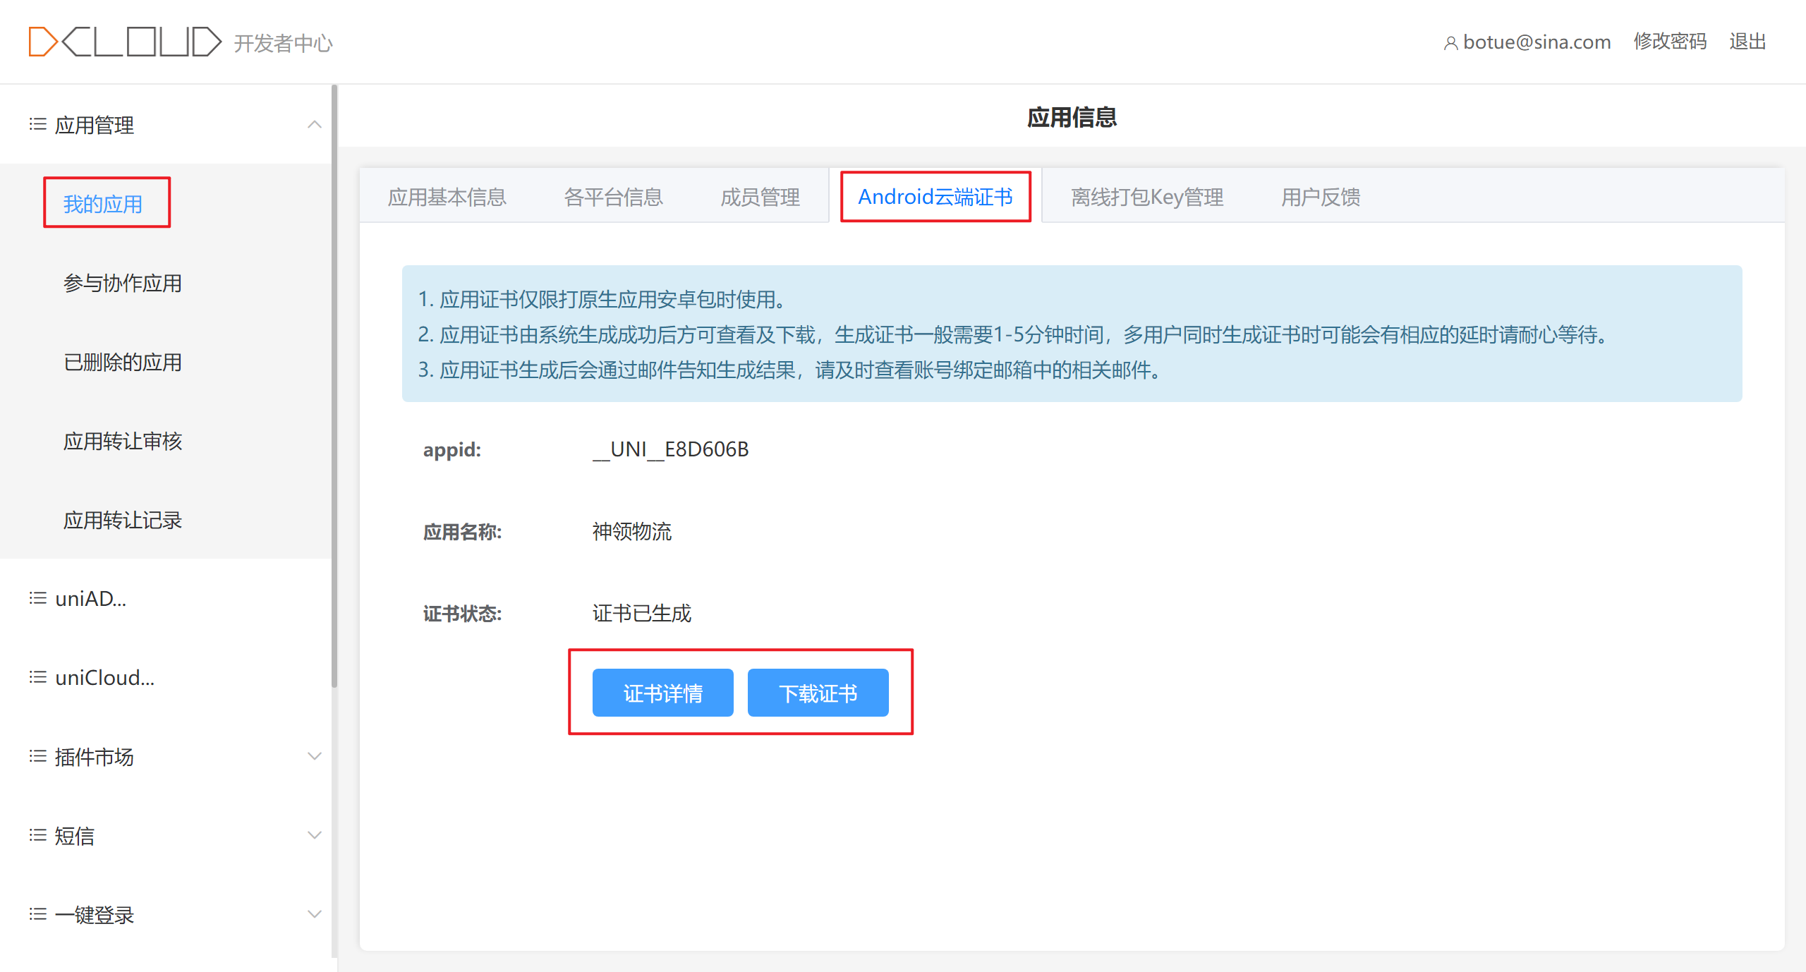Switch to the 应用基本信息 tab
This screenshot has height=972, width=1806.
coord(447,197)
